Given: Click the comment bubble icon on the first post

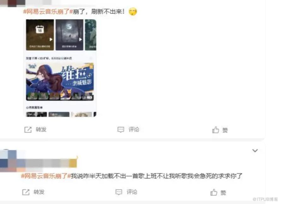Looking at the screenshot, I should point(121,129).
